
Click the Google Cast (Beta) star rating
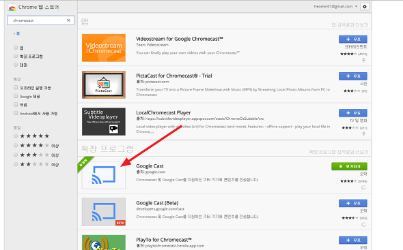(x=350, y=218)
